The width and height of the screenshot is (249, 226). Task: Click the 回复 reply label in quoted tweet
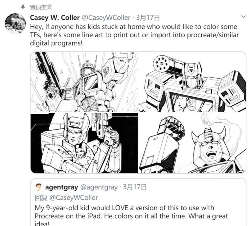coord(41,197)
